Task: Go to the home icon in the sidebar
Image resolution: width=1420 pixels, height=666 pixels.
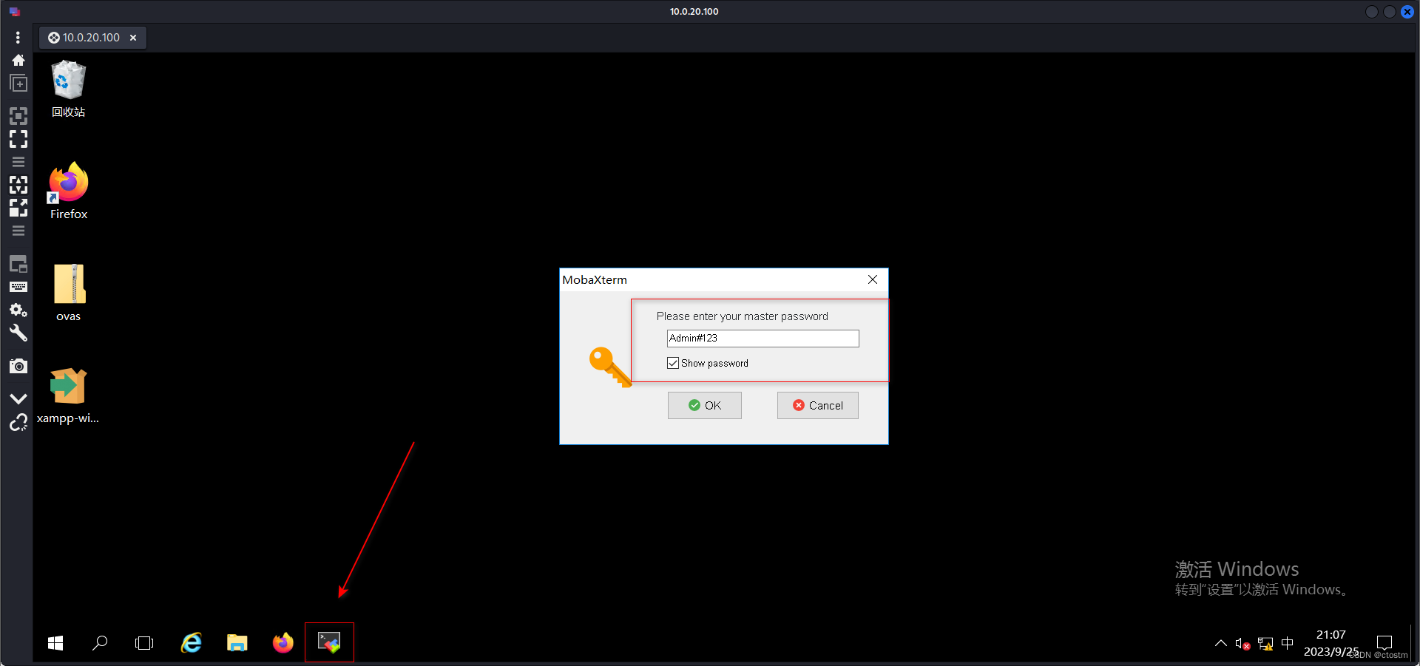Action: 18,60
